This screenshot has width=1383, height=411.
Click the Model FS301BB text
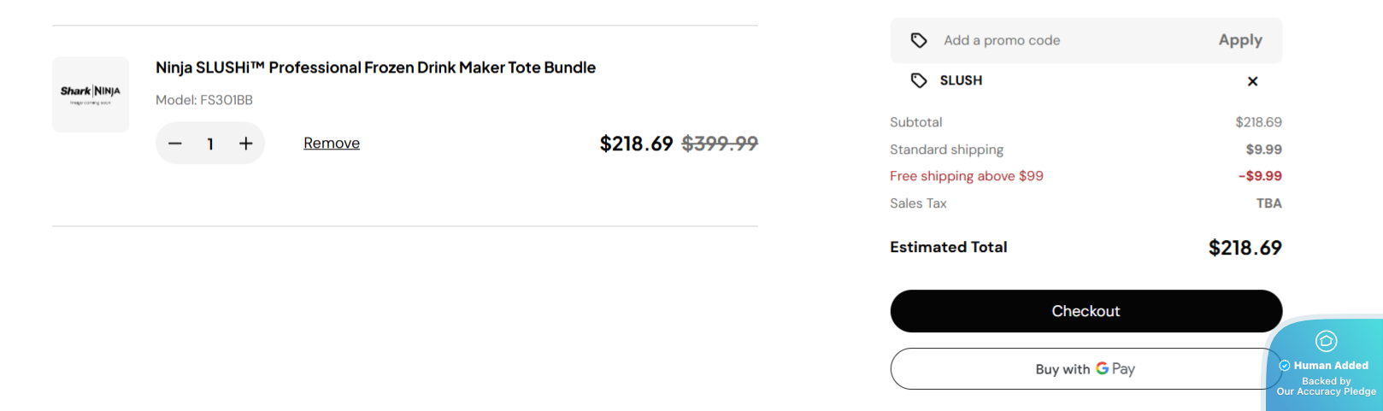tap(204, 100)
